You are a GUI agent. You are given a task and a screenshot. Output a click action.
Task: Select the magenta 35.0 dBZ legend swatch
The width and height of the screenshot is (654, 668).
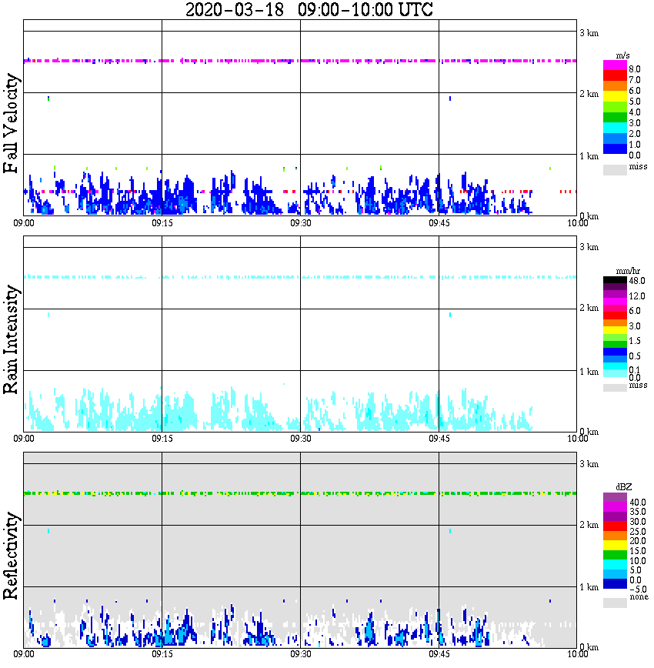tap(615, 507)
